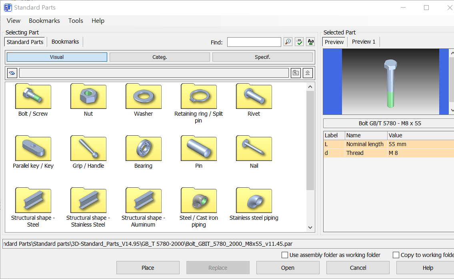Toggle the partial match checkmark icon
The height and width of the screenshot is (279, 454).
pos(299,42)
